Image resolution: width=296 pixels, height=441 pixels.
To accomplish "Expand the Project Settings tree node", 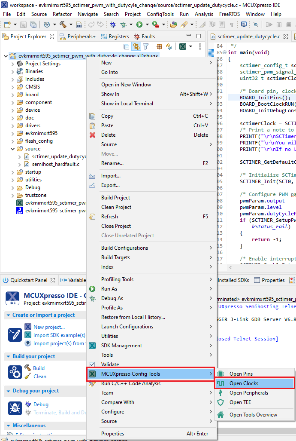I will (x=12, y=64).
